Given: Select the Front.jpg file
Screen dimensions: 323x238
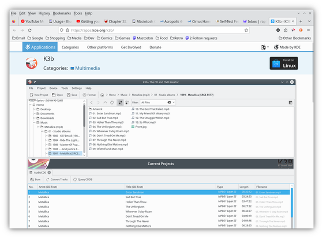Looking at the screenshot, I should tap(139, 127).
